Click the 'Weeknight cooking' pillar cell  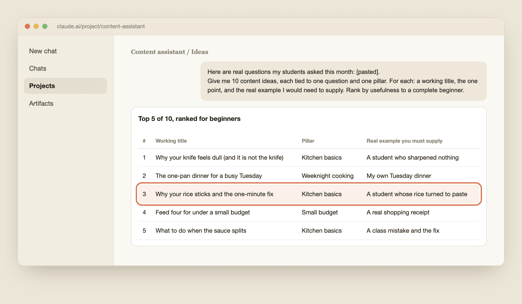click(x=328, y=176)
